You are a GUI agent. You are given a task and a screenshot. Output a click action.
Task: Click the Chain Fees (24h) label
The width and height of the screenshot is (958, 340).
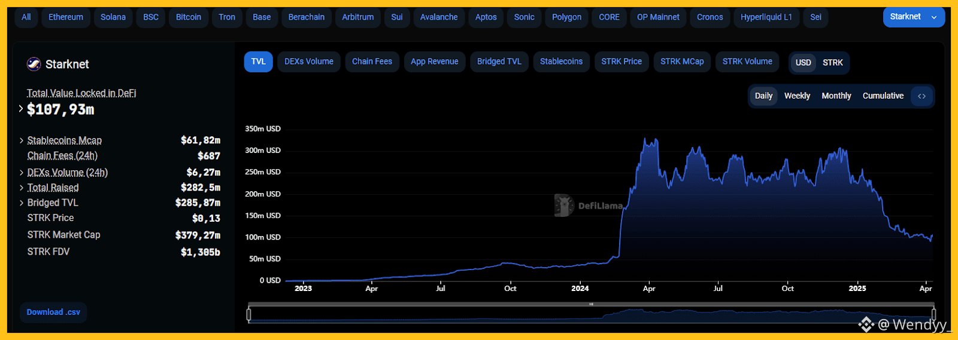[62, 156]
